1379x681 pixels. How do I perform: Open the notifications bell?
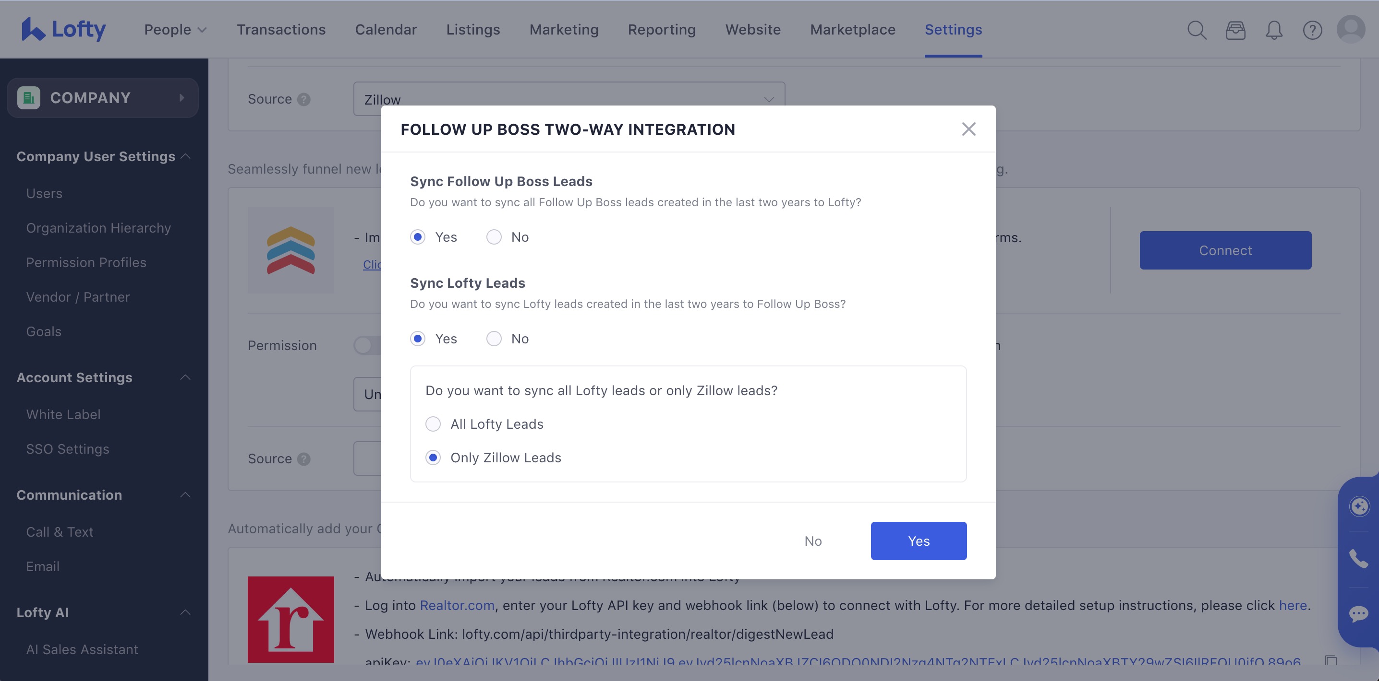tap(1274, 30)
